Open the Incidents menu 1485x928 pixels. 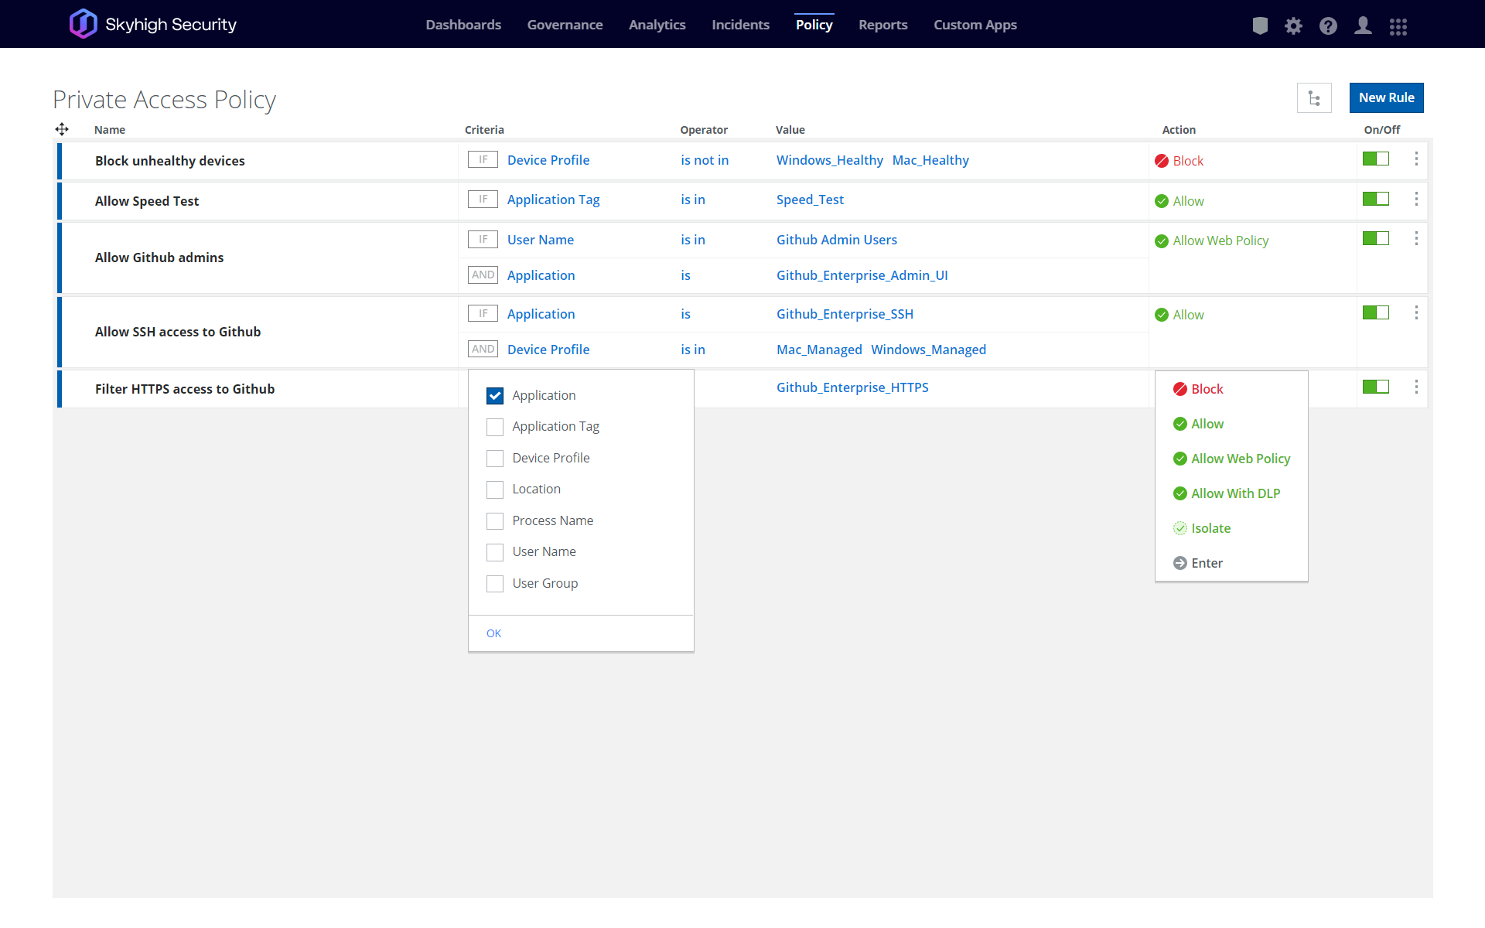740,25
